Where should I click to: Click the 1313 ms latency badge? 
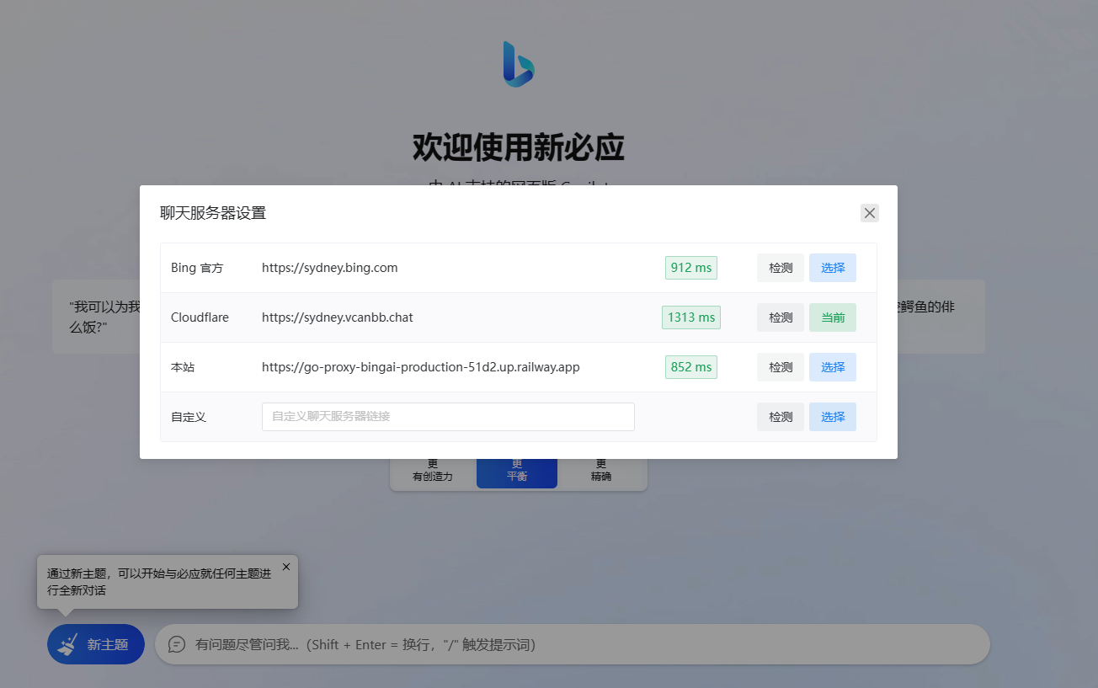(x=691, y=317)
